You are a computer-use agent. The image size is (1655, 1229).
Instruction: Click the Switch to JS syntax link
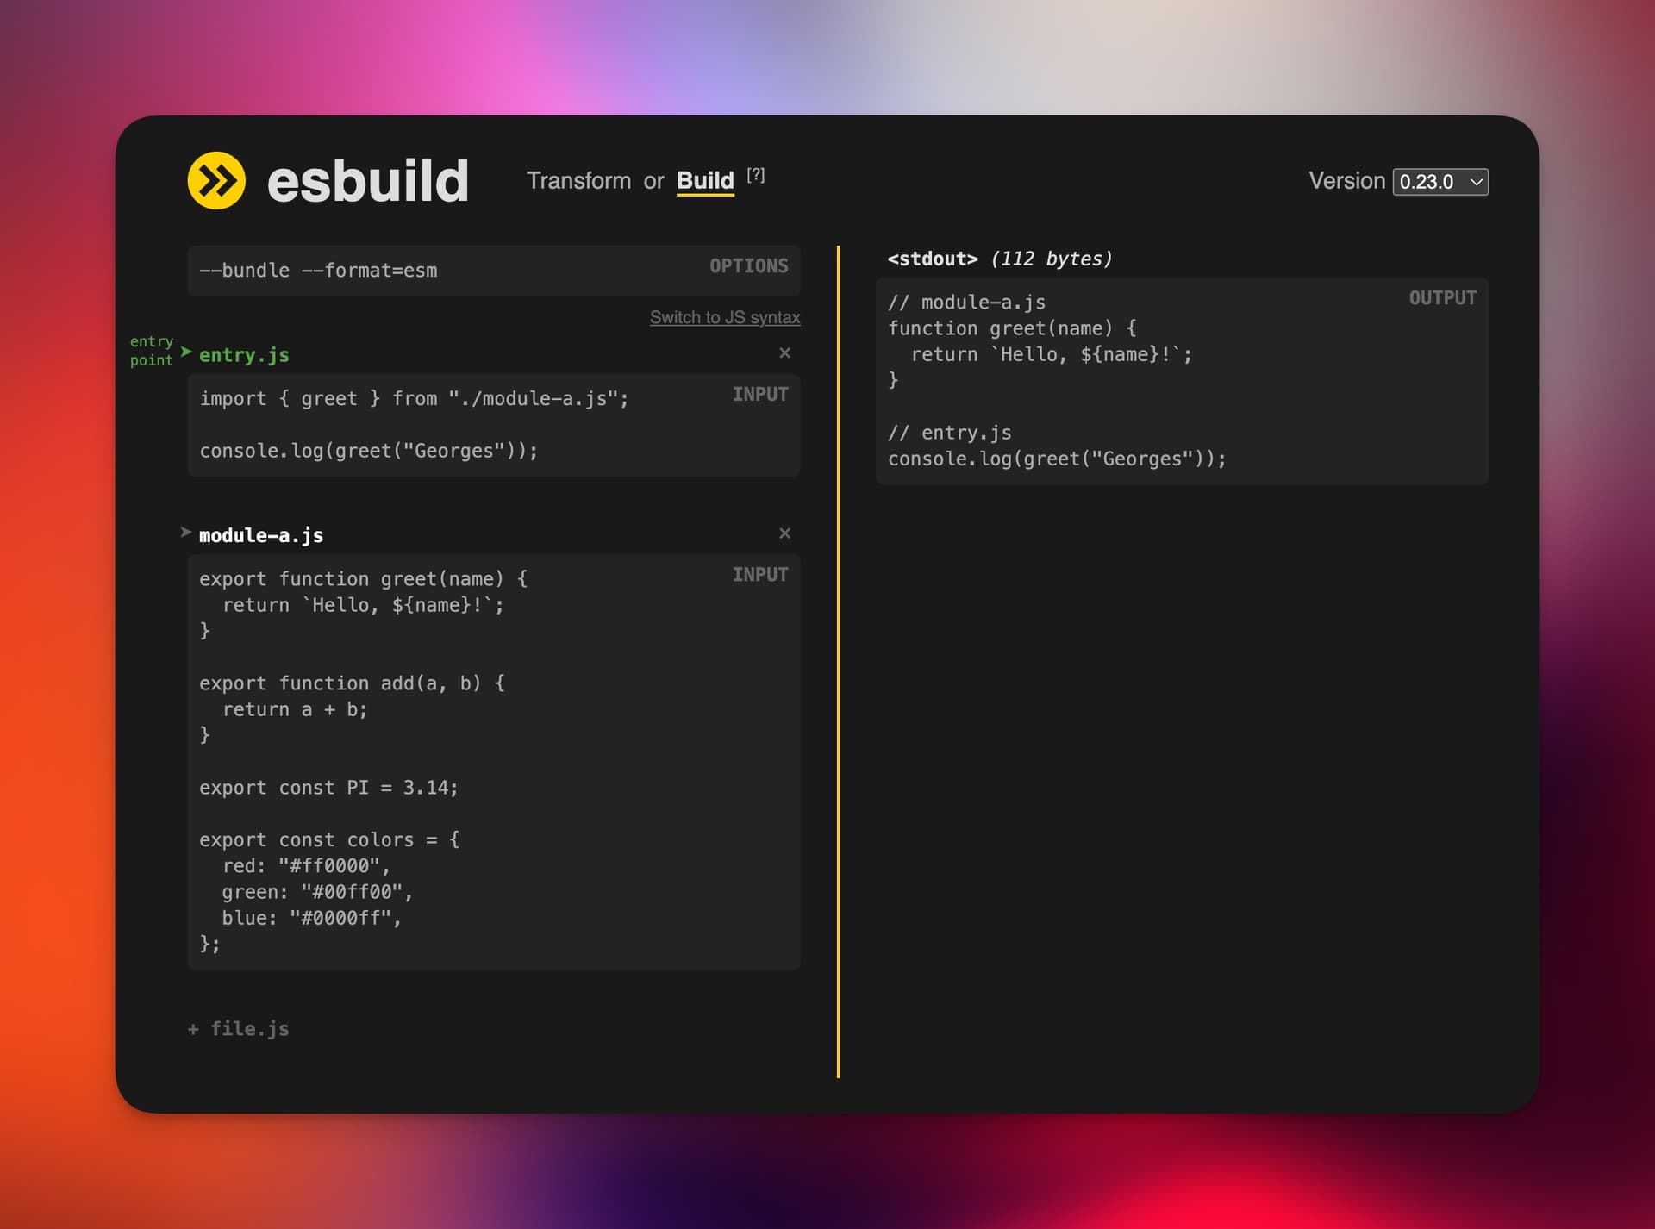(725, 317)
